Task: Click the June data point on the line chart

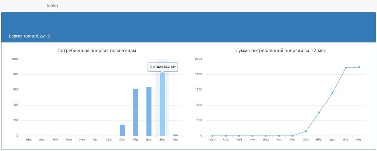Action: click(253, 136)
